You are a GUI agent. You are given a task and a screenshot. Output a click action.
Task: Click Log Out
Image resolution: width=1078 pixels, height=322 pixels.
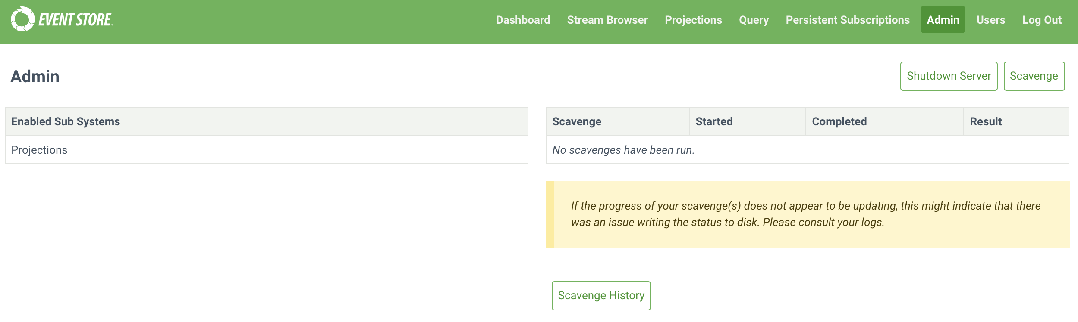pos(1041,20)
